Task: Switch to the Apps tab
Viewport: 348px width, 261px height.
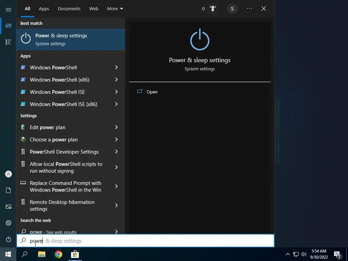Action: pos(44,8)
